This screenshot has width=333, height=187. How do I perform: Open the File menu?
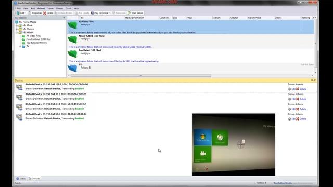19,8
